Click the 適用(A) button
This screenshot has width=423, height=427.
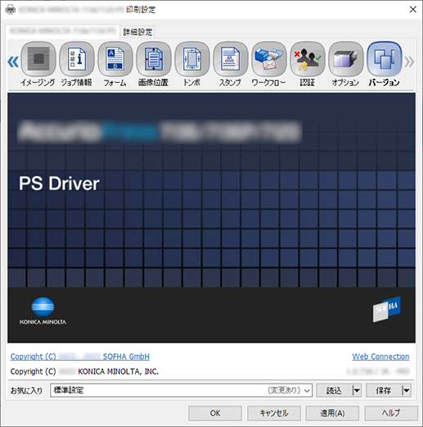[x=332, y=413]
